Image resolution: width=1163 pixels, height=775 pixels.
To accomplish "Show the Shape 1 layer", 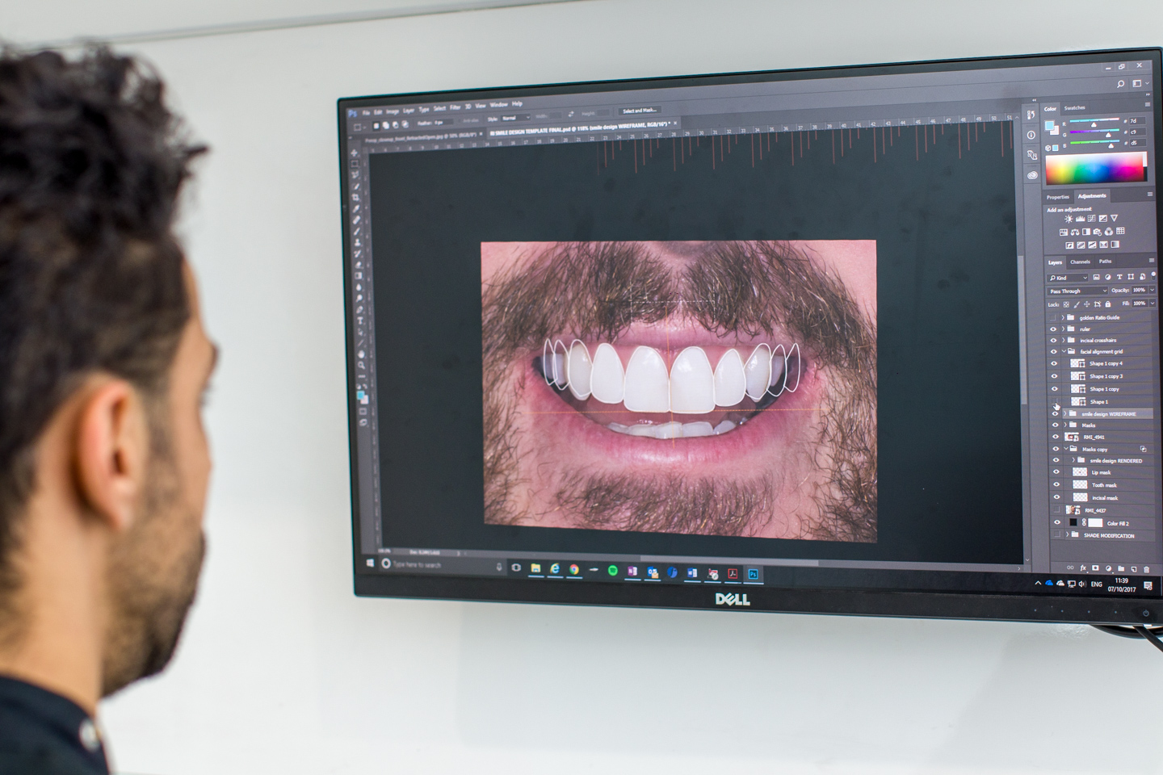I will click(1055, 401).
